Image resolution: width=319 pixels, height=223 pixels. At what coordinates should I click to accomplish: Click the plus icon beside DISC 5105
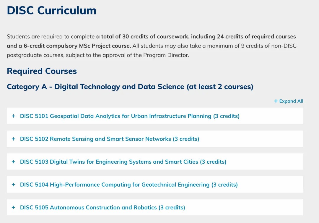pyautogui.click(x=13, y=207)
